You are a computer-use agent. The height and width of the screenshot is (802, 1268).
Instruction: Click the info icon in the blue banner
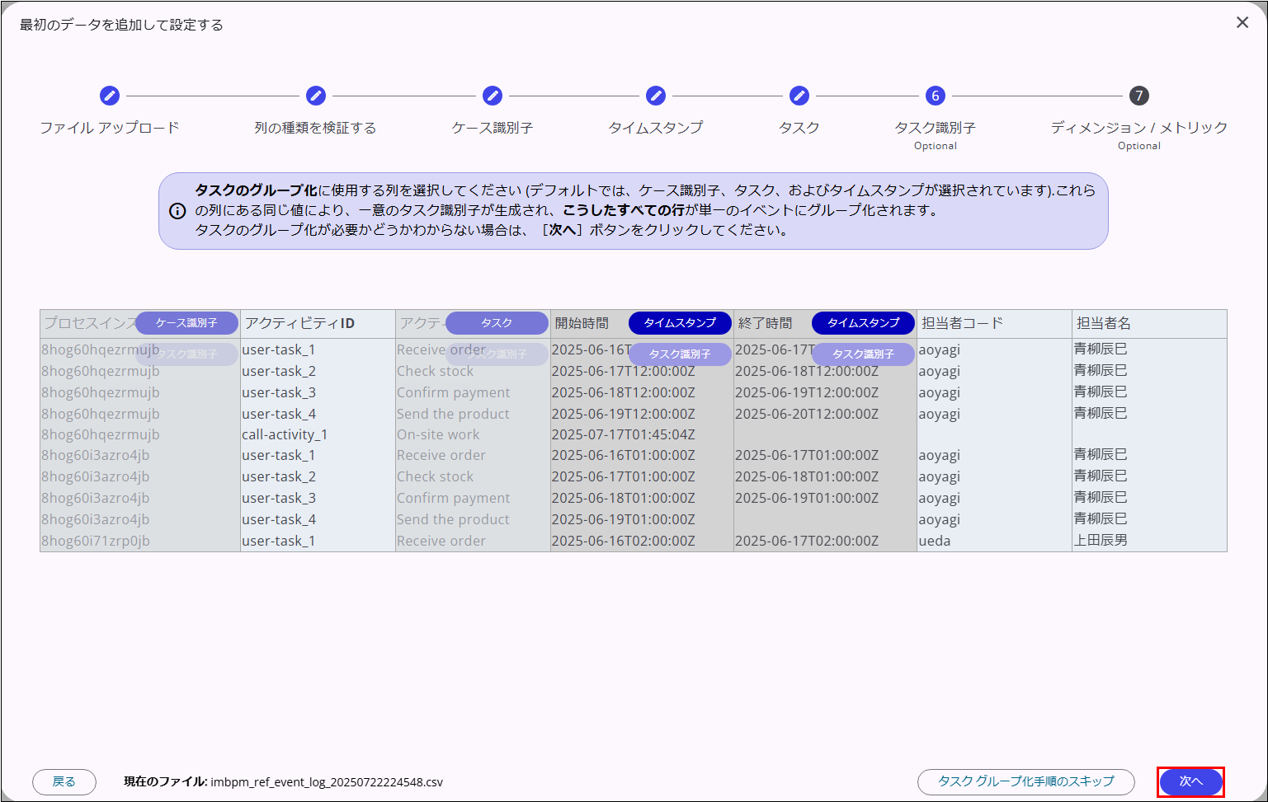(x=177, y=211)
